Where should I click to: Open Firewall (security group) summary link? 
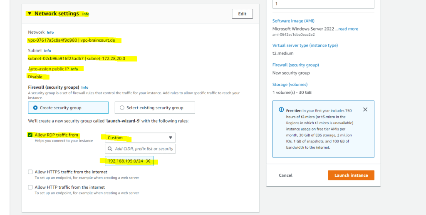(296, 65)
